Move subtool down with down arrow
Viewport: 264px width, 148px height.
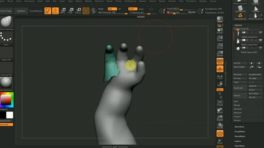pos(259,63)
